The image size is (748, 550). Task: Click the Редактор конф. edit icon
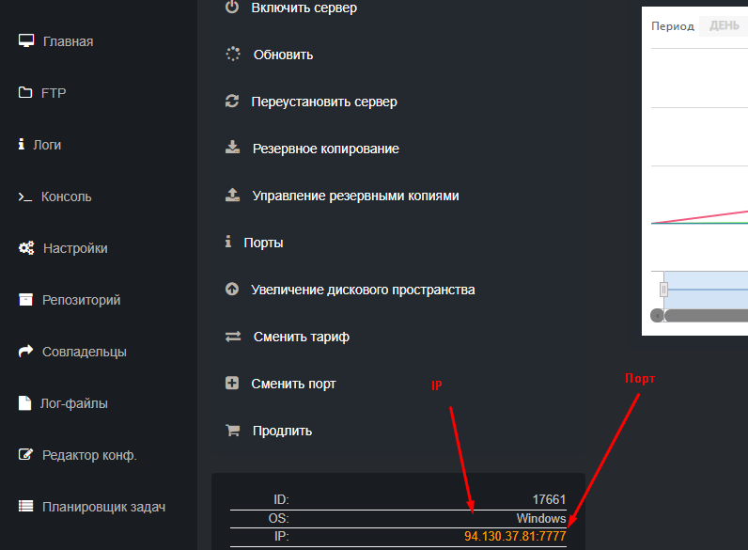[x=26, y=455]
